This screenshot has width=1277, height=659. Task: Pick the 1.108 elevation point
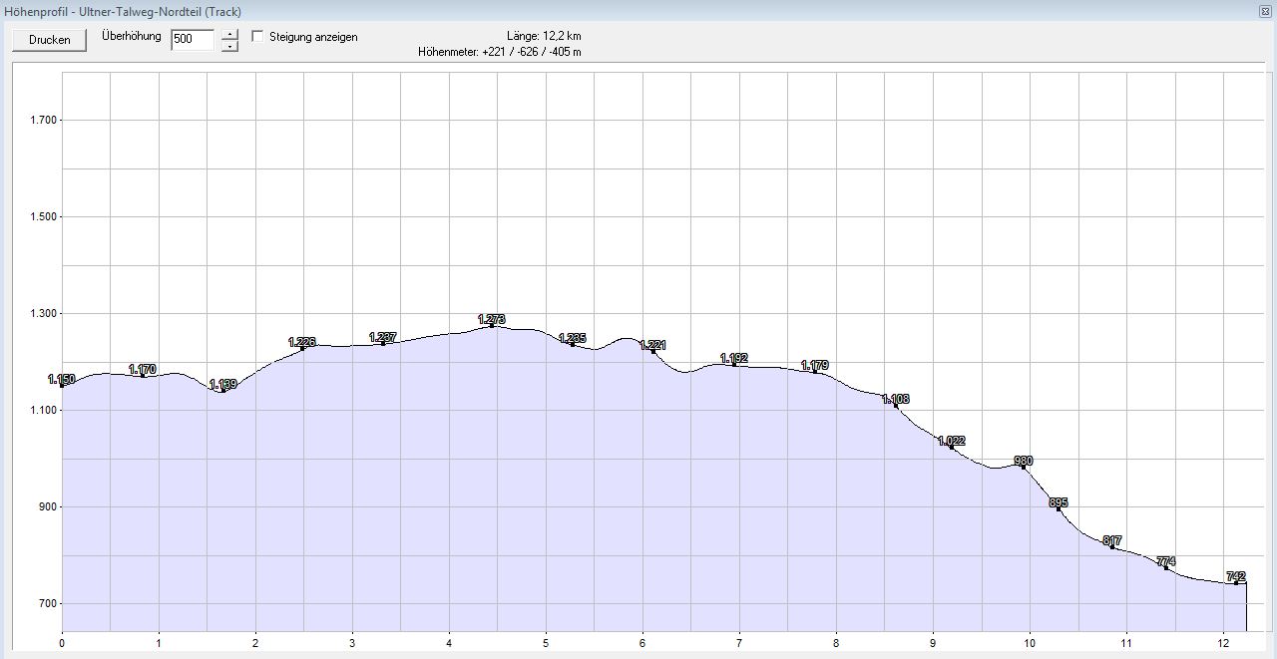tap(896, 405)
